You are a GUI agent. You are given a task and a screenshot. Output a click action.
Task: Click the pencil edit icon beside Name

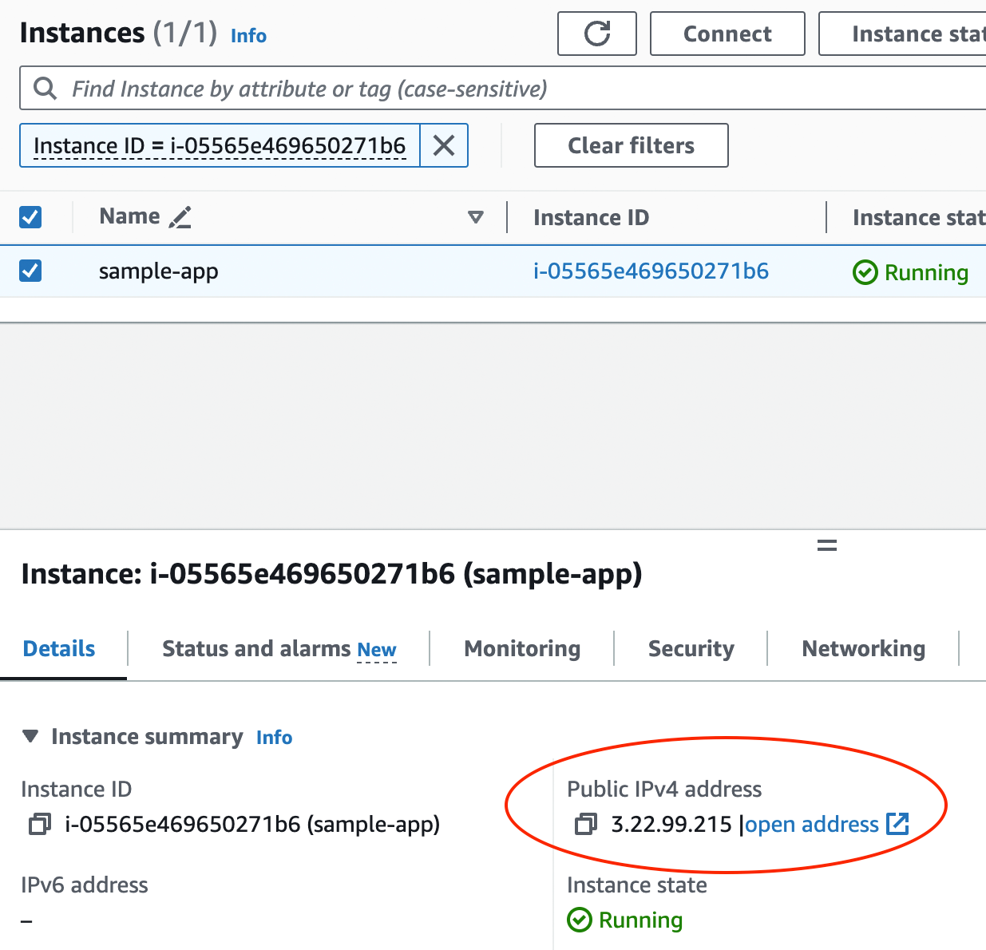(x=180, y=217)
